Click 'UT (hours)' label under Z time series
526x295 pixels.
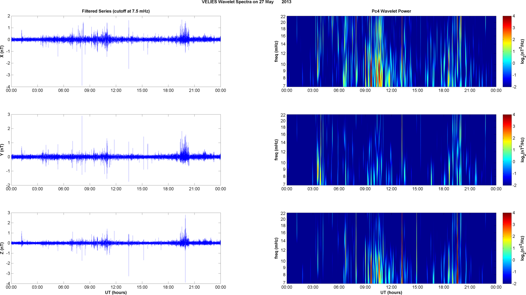coord(116,292)
